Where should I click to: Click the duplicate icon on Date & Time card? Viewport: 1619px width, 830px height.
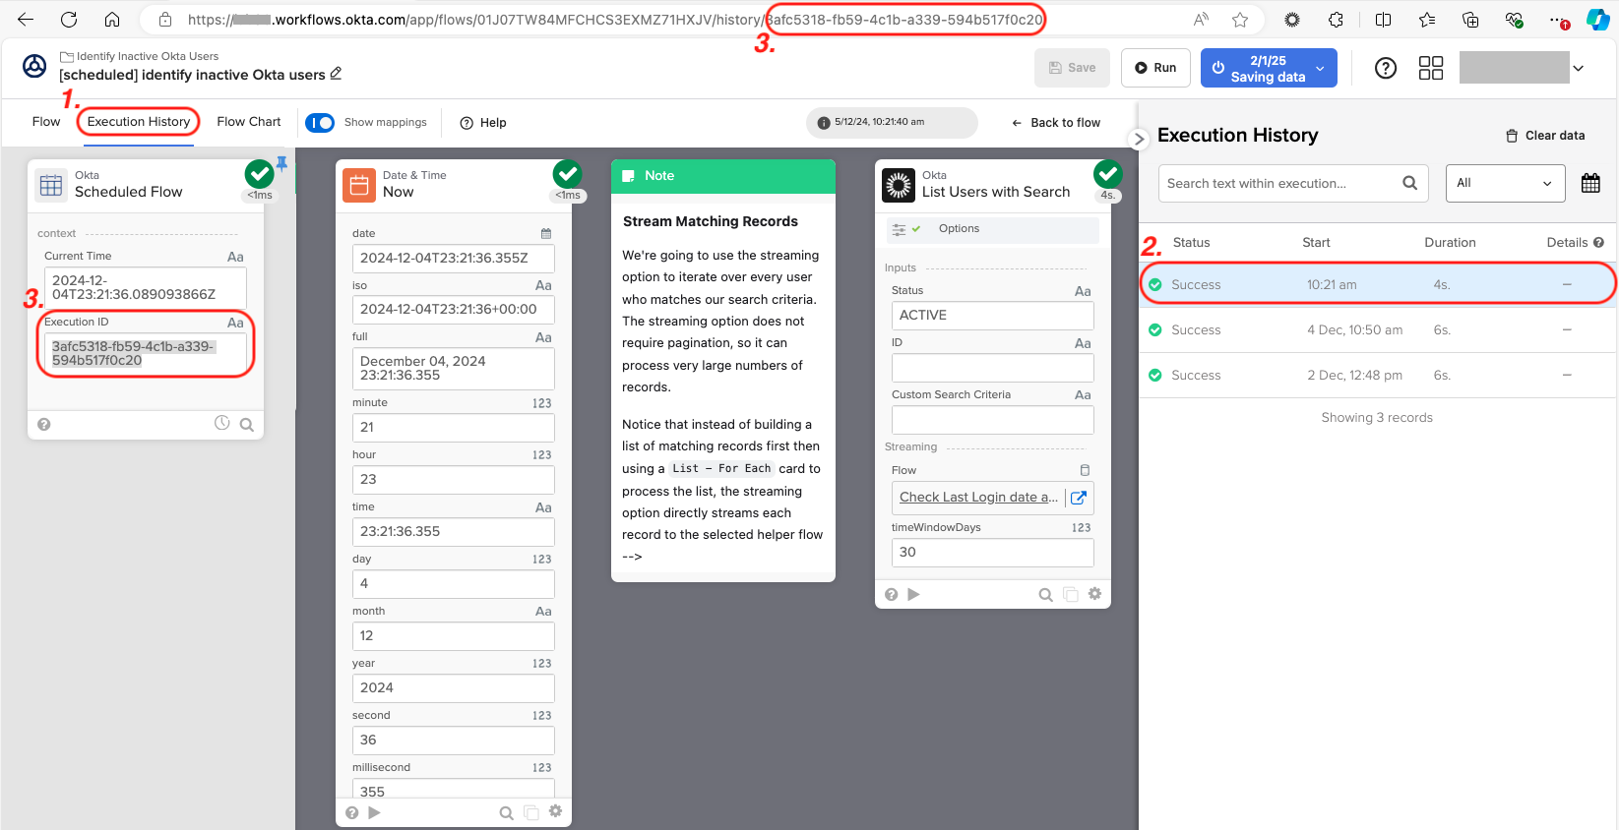[531, 812]
